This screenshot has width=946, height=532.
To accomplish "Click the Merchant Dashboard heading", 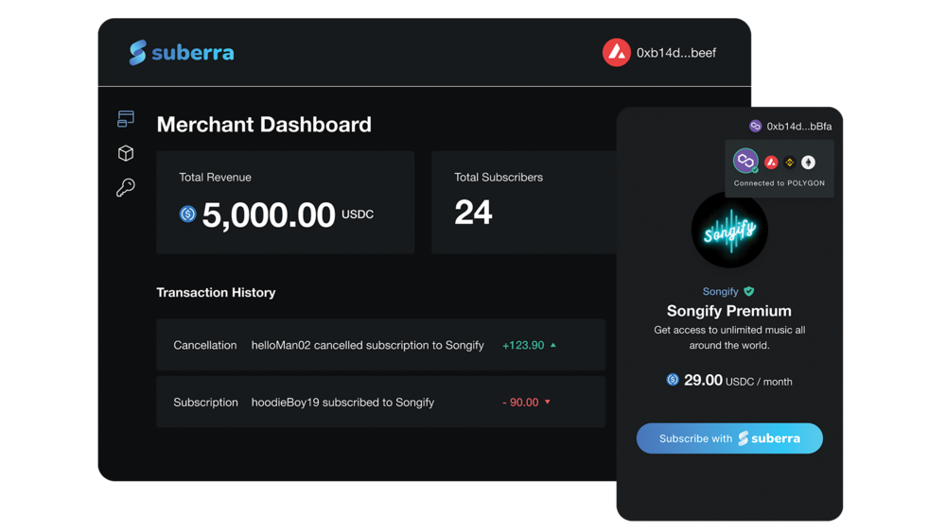I will click(264, 124).
